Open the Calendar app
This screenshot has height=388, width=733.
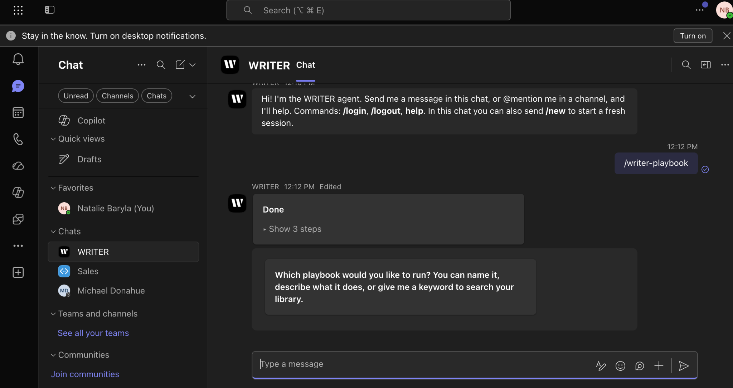point(18,113)
